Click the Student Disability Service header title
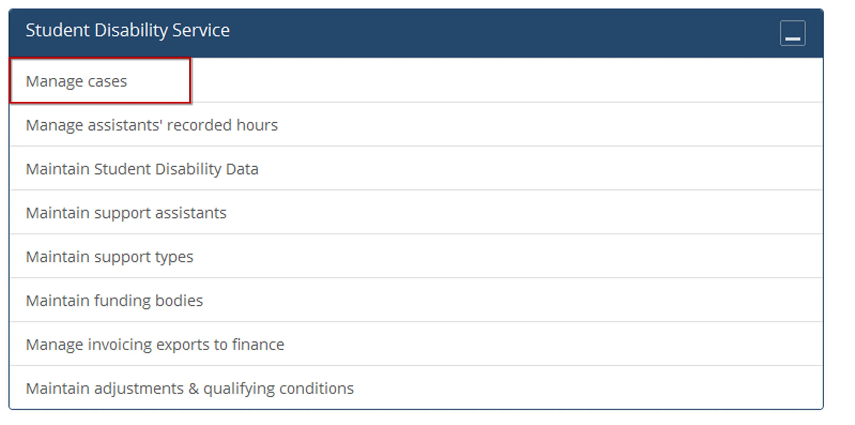855x425 pixels. point(127,30)
